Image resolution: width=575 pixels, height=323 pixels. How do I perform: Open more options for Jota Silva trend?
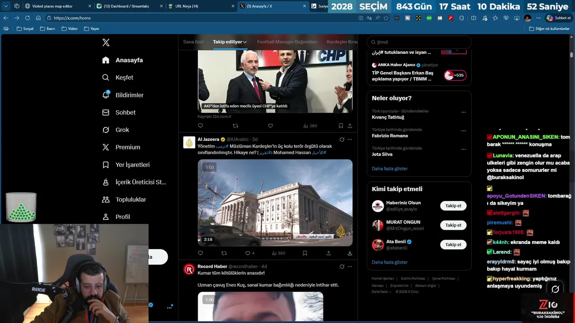pos(464,149)
